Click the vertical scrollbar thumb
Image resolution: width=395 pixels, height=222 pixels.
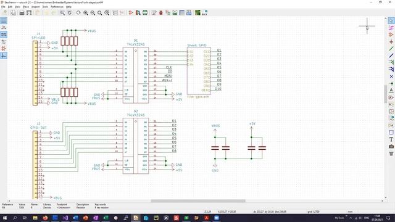385,94
